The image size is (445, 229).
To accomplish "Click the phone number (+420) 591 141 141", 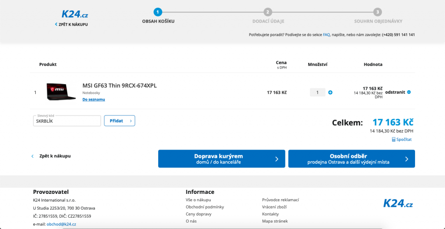I will (x=399, y=35).
